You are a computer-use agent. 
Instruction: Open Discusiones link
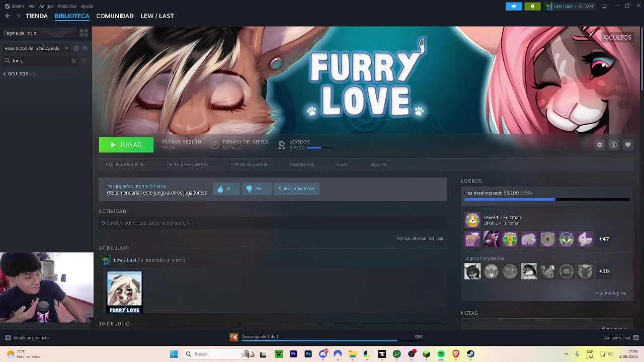tap(302, 164)
